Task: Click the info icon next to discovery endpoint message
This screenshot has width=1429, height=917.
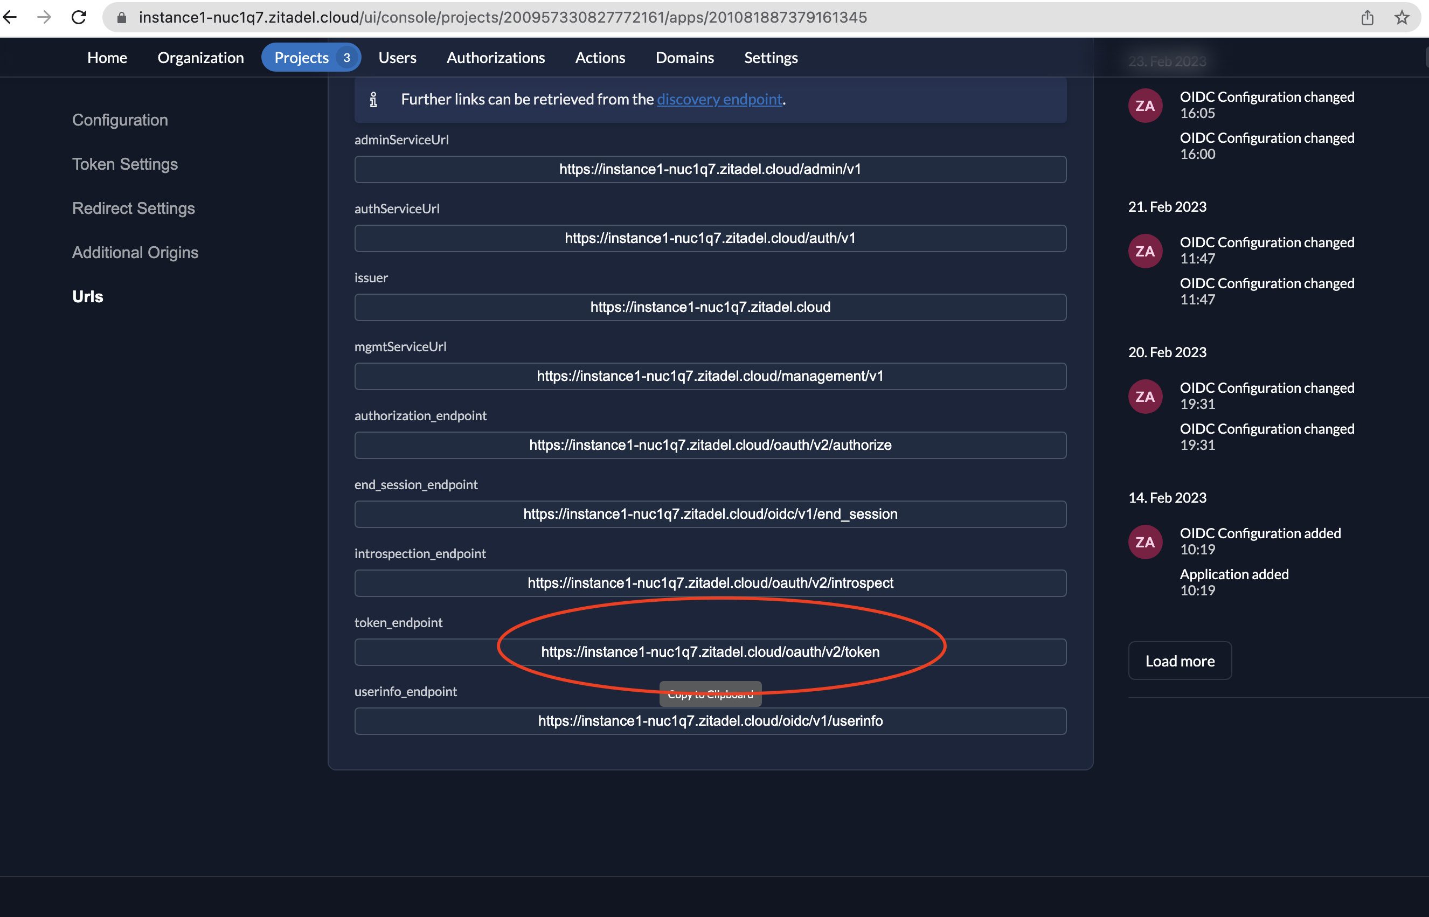Action: point(374,100)
